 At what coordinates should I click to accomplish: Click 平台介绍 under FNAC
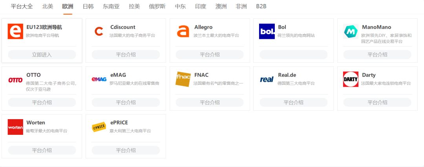click(210, 102)
